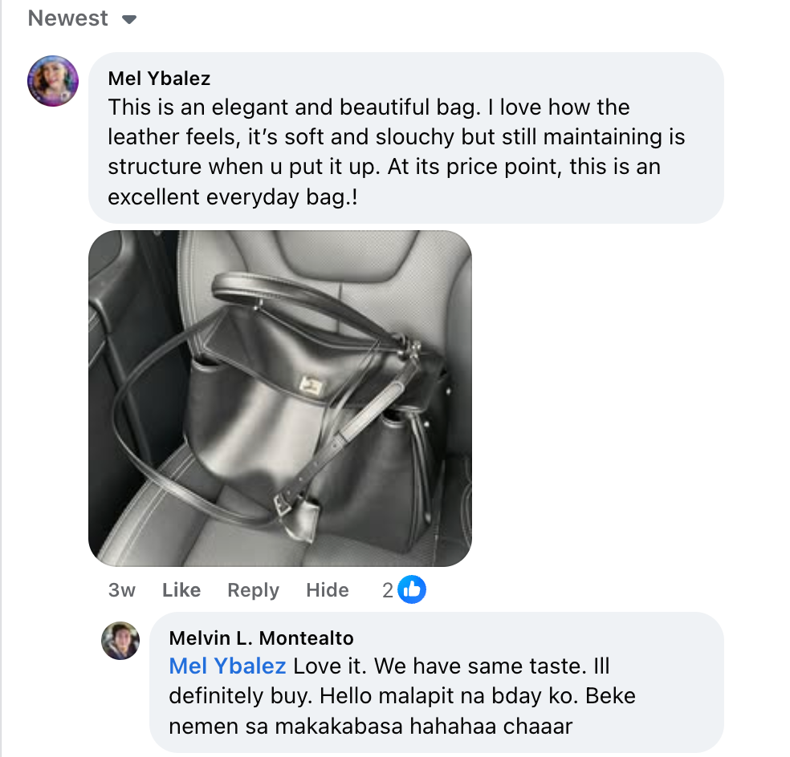Click the Mel Ybalez commenter name
Screen dimensions: 790x757
pos(159,79)
